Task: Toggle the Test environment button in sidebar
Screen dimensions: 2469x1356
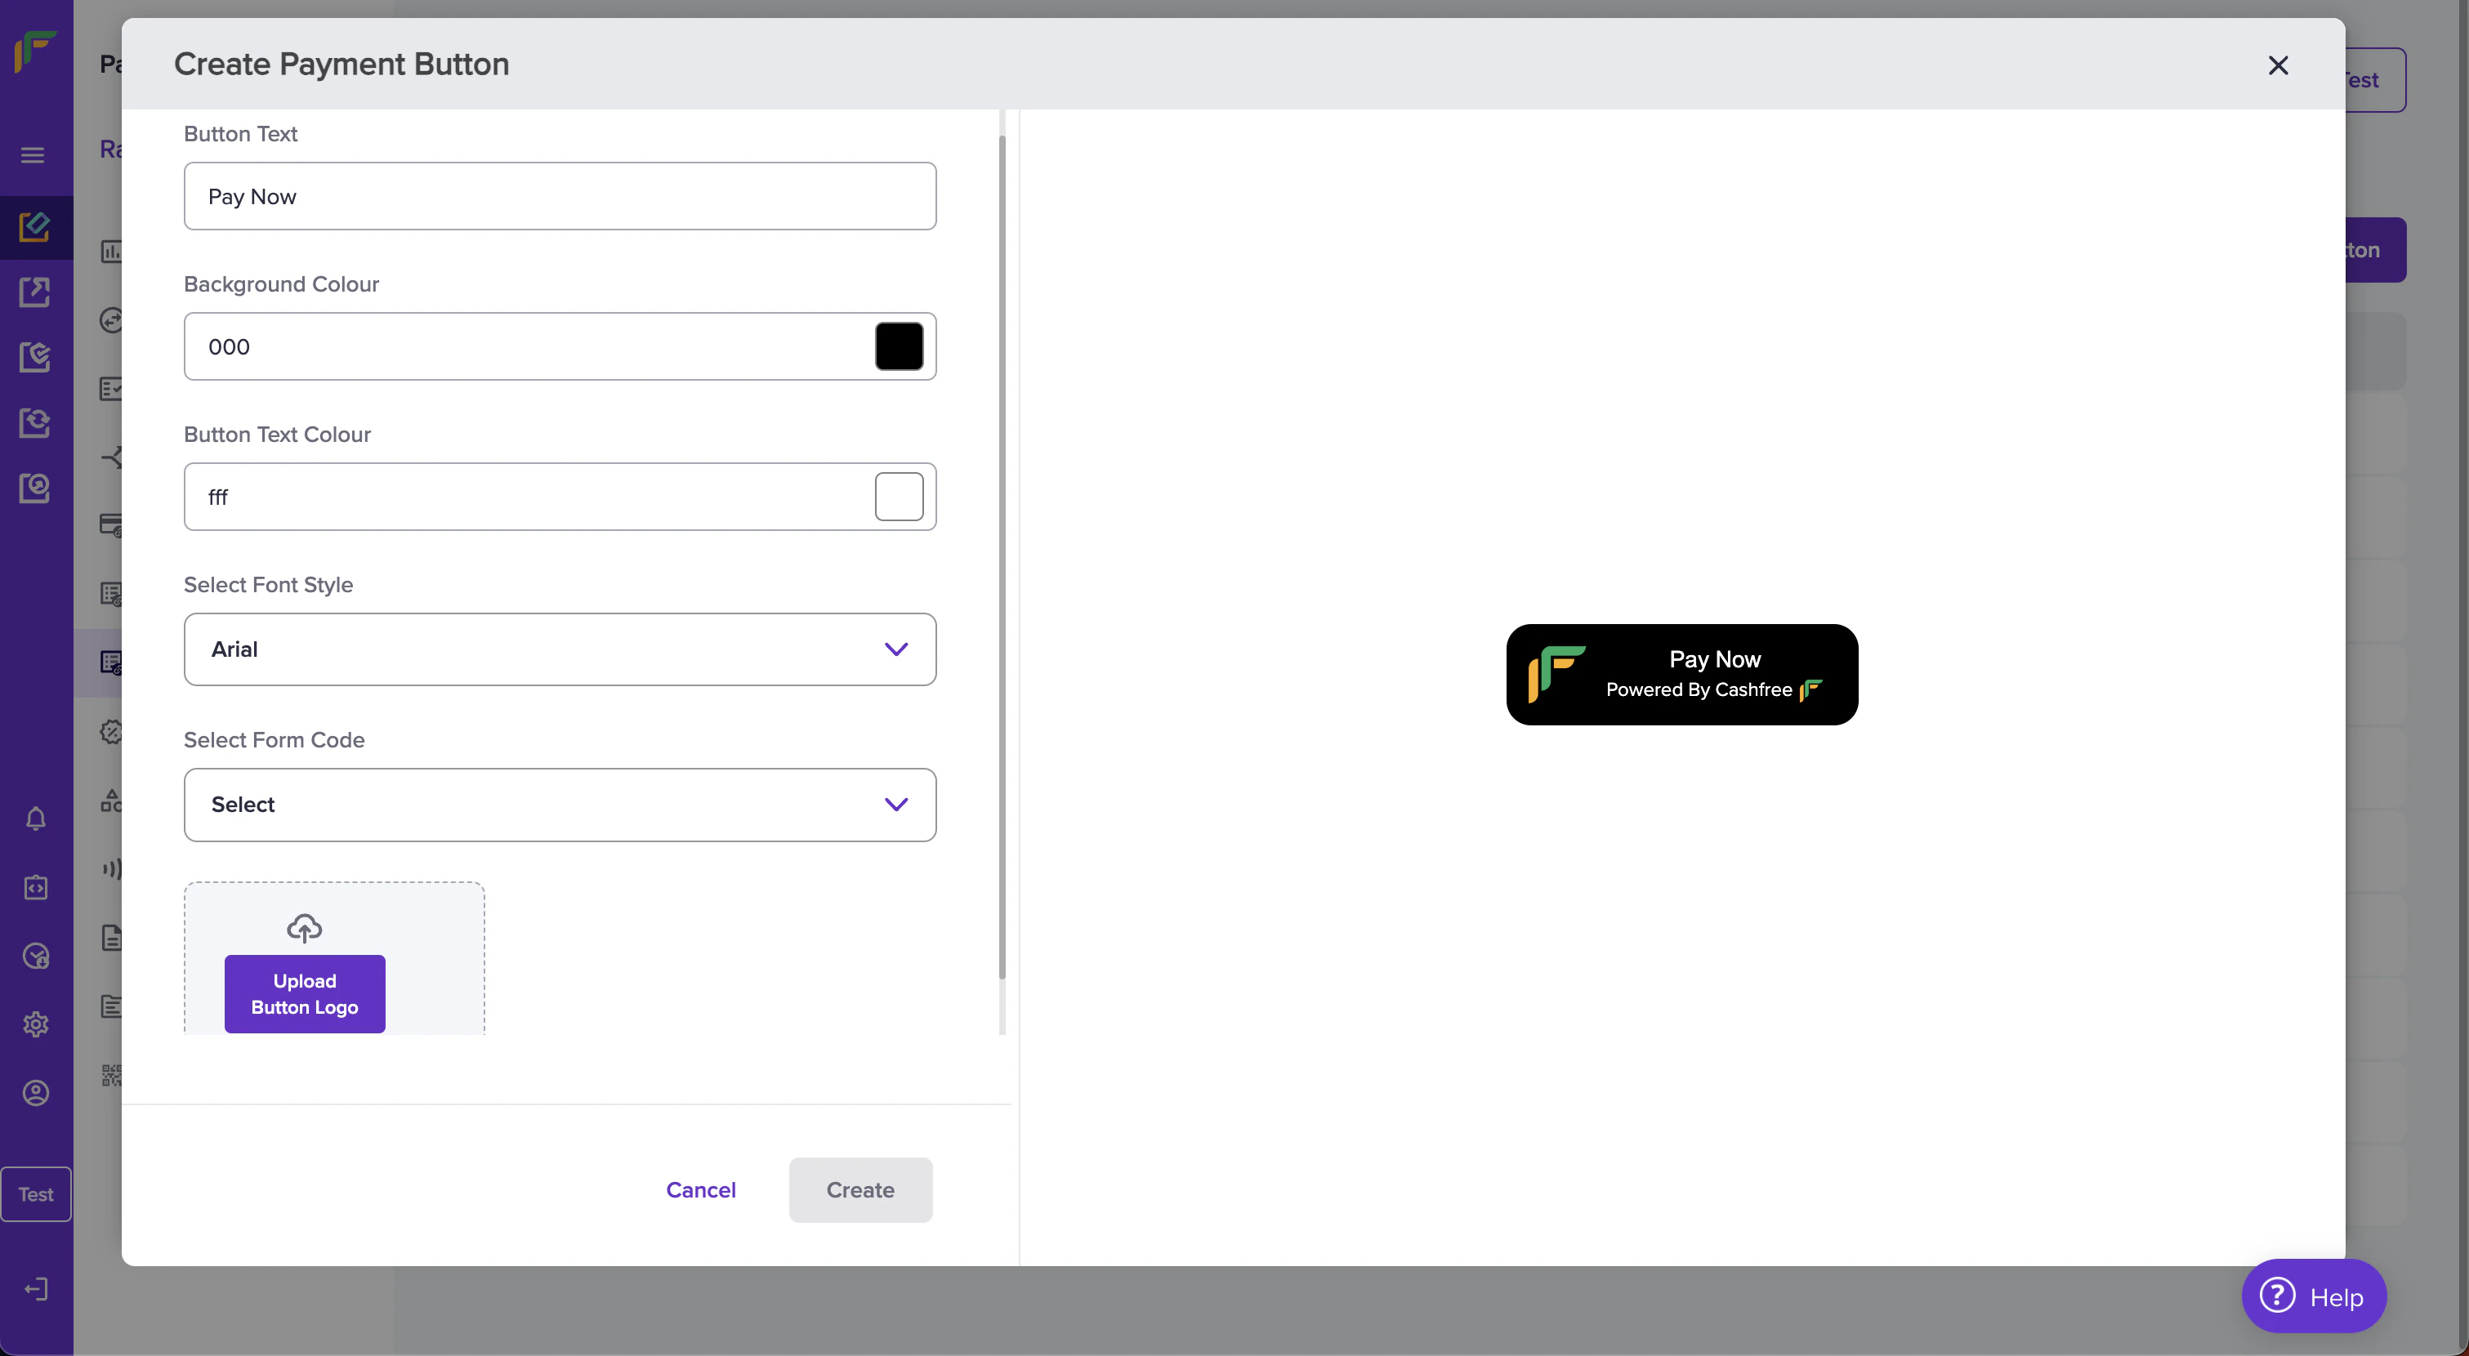Action: tap(35, 1194)
